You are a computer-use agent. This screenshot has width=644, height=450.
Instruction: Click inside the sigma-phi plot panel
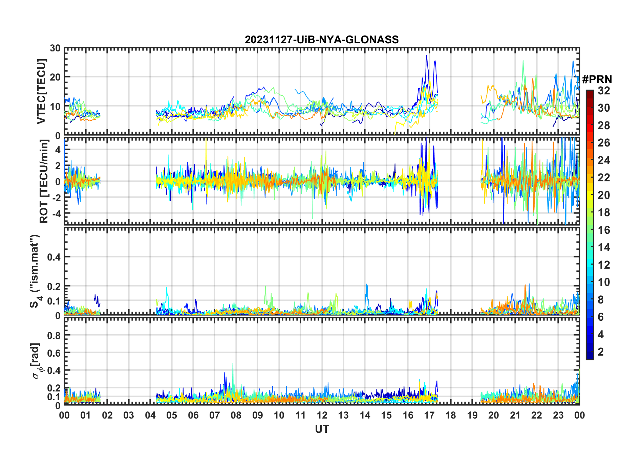(x=322, y=361)
